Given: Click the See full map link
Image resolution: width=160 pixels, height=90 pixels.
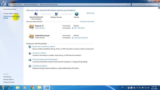Looking at the screenshot, I should 90,13.
